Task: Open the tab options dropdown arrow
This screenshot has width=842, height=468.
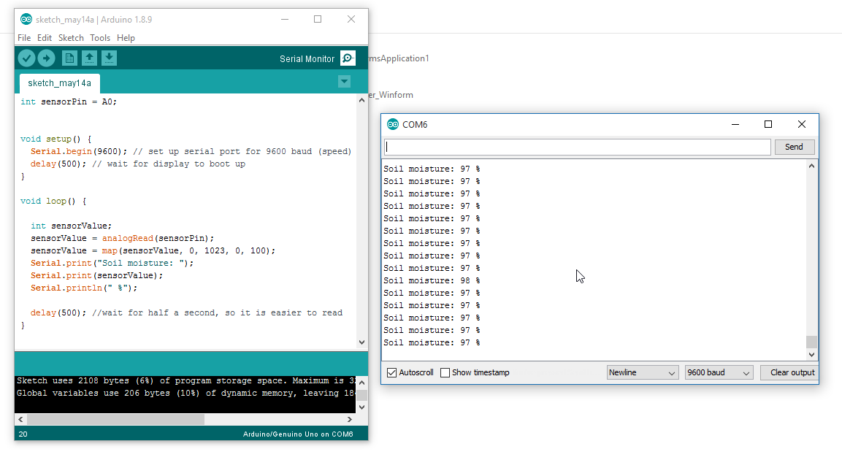Action: point(344,82)
